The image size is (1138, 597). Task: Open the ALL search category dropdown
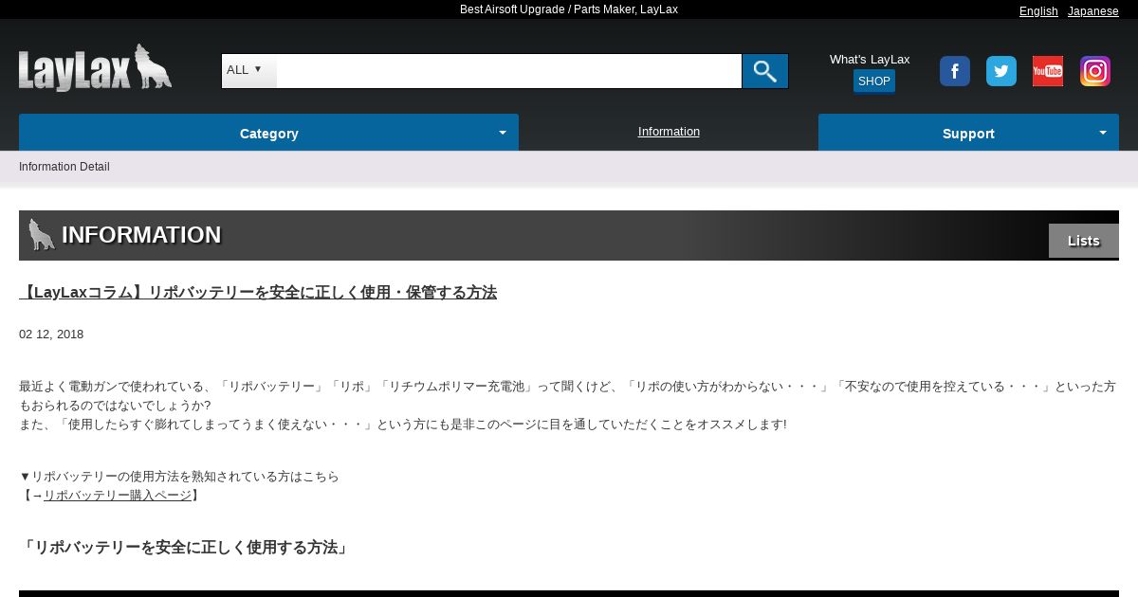(x=248, y=70)
